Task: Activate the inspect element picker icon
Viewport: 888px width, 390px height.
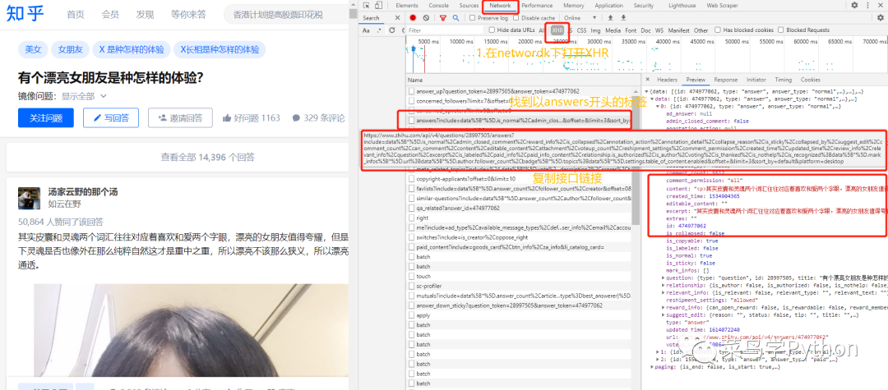Action: tap(367, 6)
